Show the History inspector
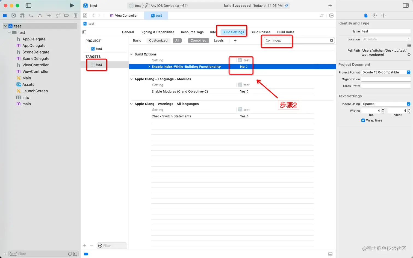The width and height of the screenshot is (413, 258). (x=375, y=16)
